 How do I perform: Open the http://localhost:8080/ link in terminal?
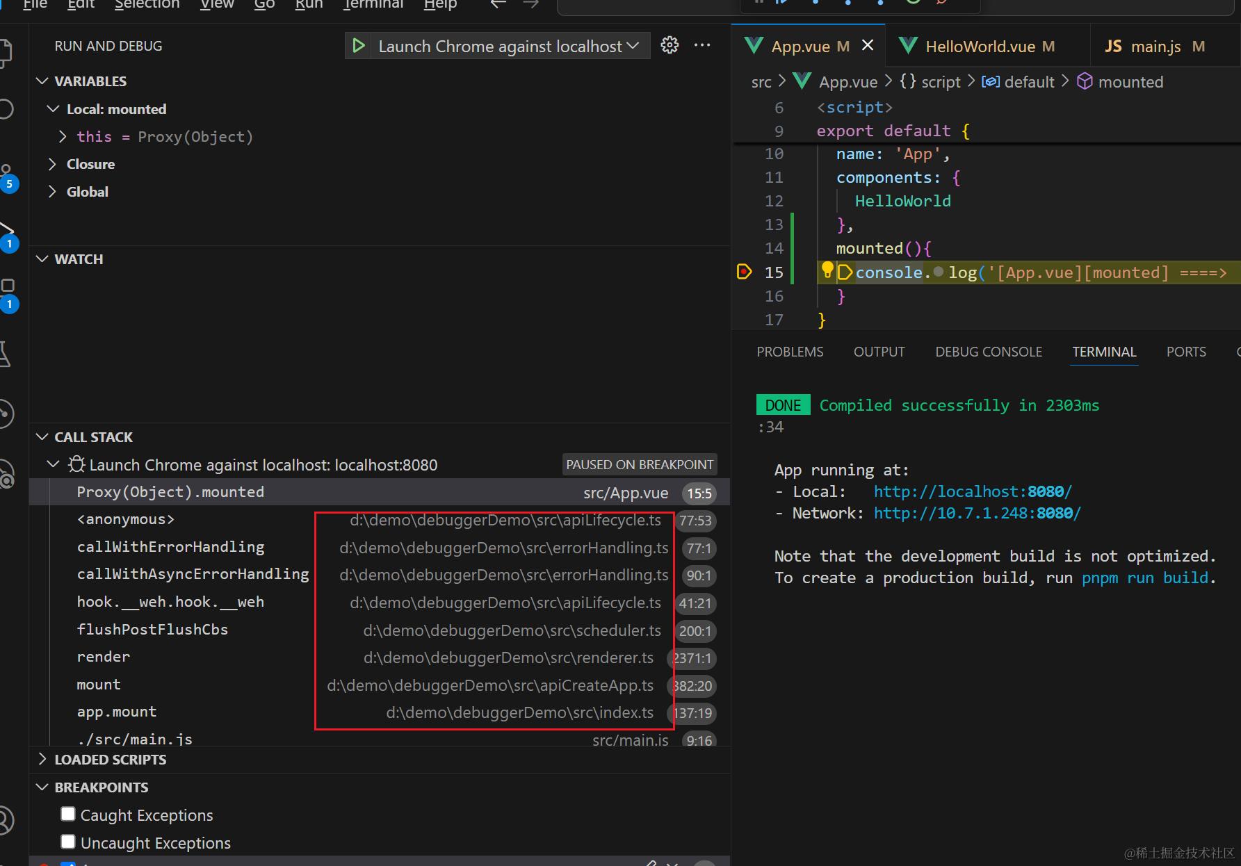point(973,491)
